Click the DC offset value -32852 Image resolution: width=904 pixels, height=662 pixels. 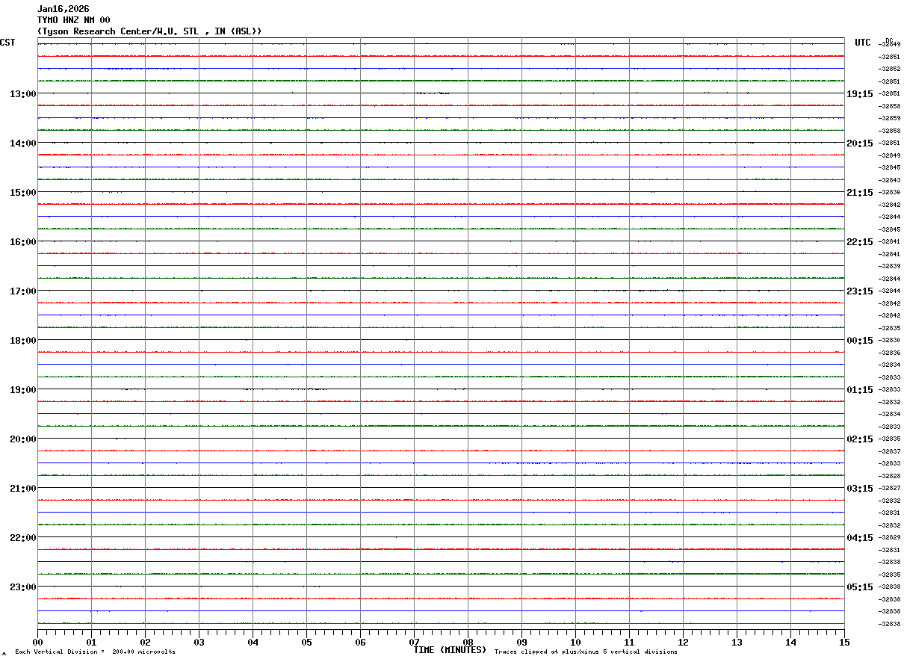[889, 69]
